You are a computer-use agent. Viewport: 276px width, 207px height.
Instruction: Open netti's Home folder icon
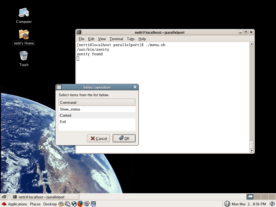click(x=24, y=34)
